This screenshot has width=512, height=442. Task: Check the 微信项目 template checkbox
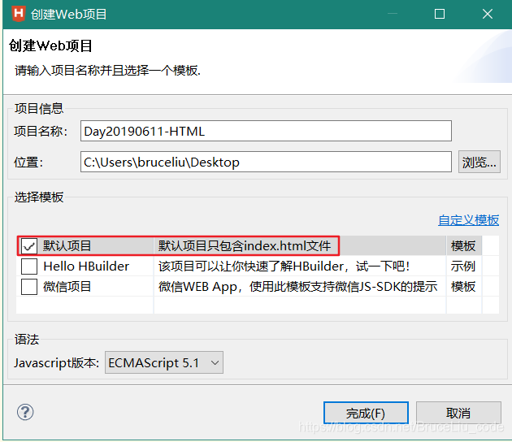pos(29,287)
